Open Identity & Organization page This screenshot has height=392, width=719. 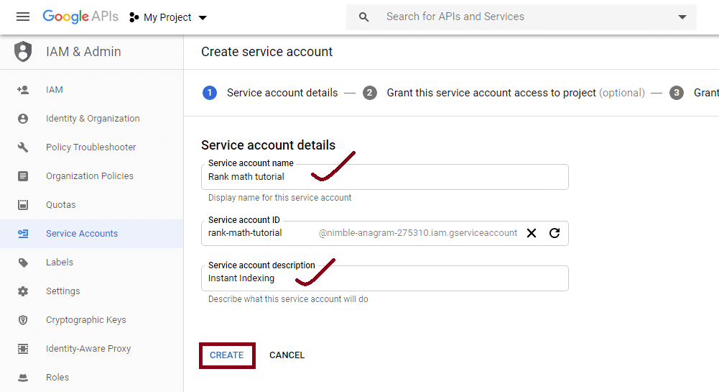[92, 119]
